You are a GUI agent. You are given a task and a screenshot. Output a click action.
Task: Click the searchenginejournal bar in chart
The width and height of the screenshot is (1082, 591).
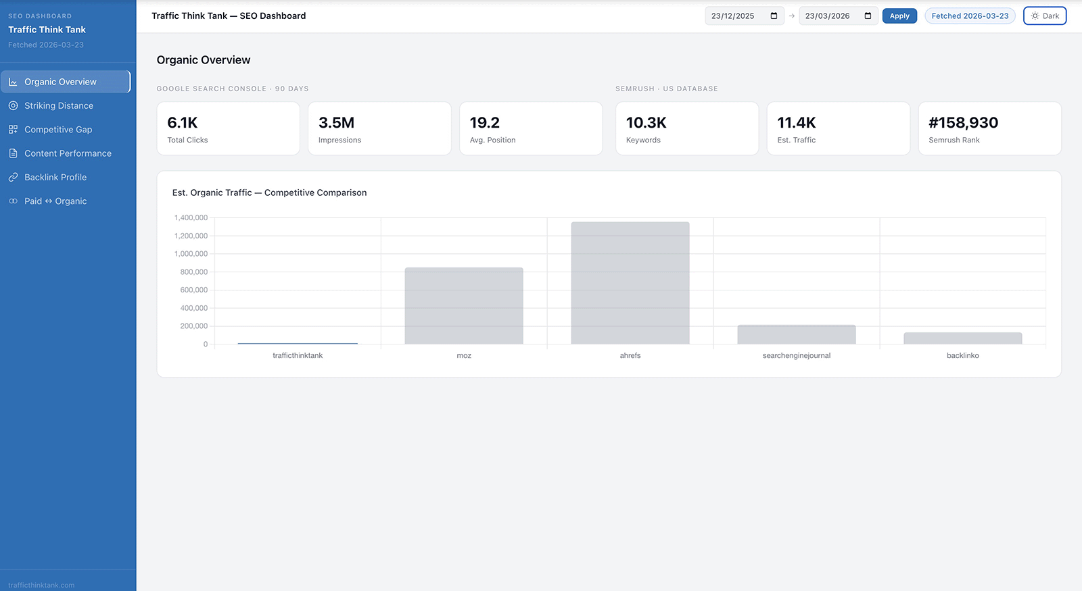pos(797,334)
